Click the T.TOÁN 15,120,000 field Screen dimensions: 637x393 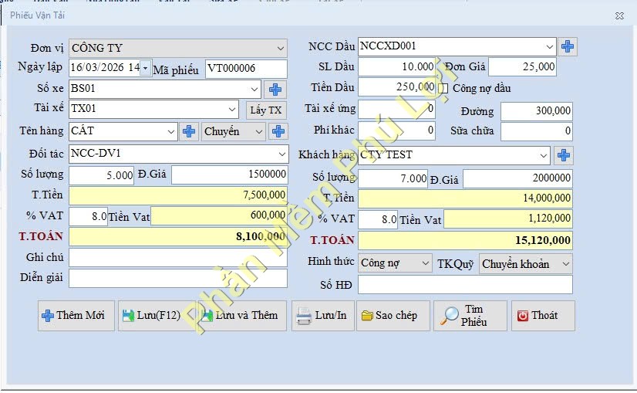point(465,240)
